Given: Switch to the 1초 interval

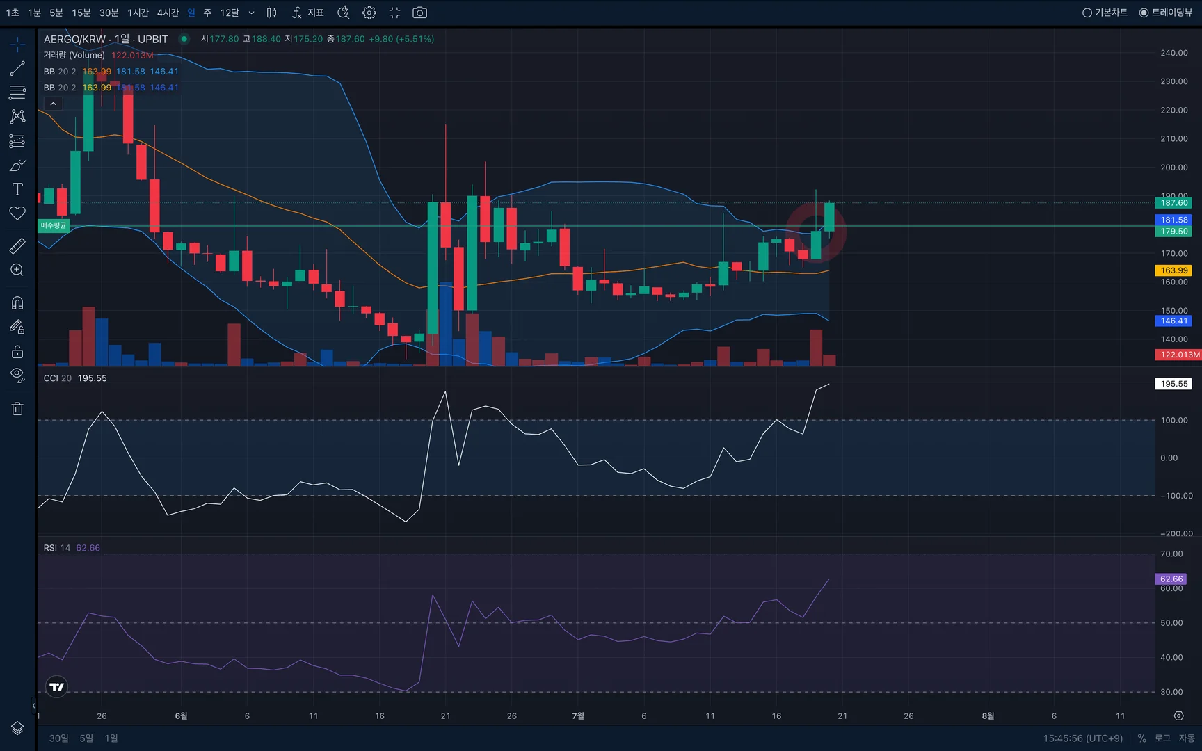Looking at the screenshot, I should 13,13.
